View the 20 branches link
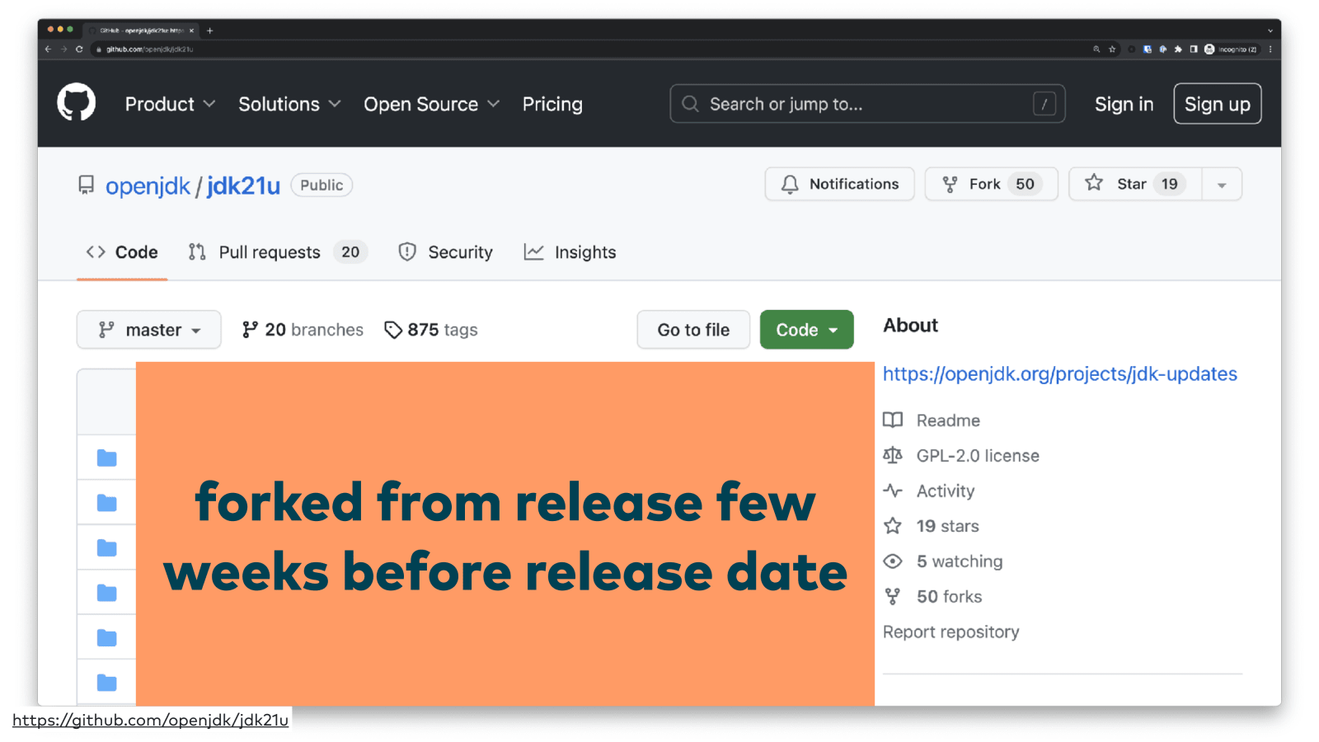Image resolution: width=1319 pixels, height=742 pixels. point(303,330)
